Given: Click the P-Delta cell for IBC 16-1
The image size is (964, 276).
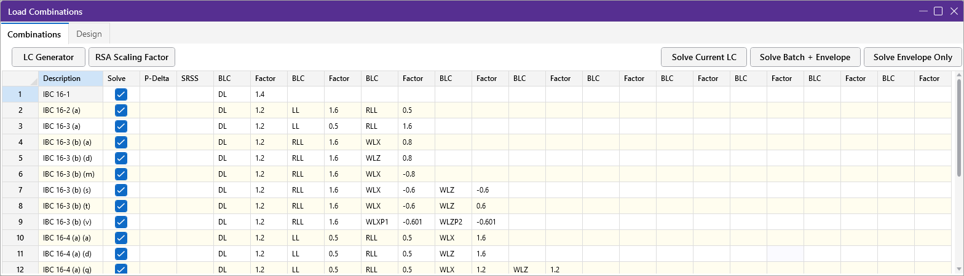Looking at the screenshot, I should 158,94.
